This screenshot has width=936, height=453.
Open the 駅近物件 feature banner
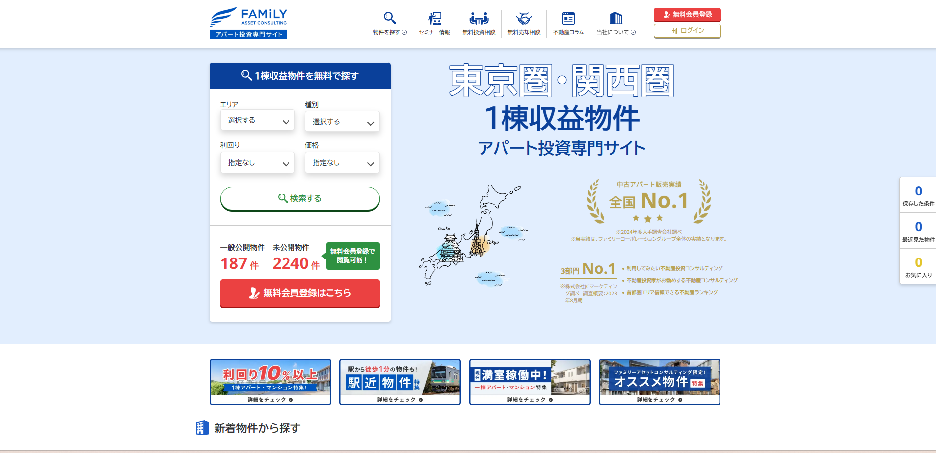(x=400, y=382)
